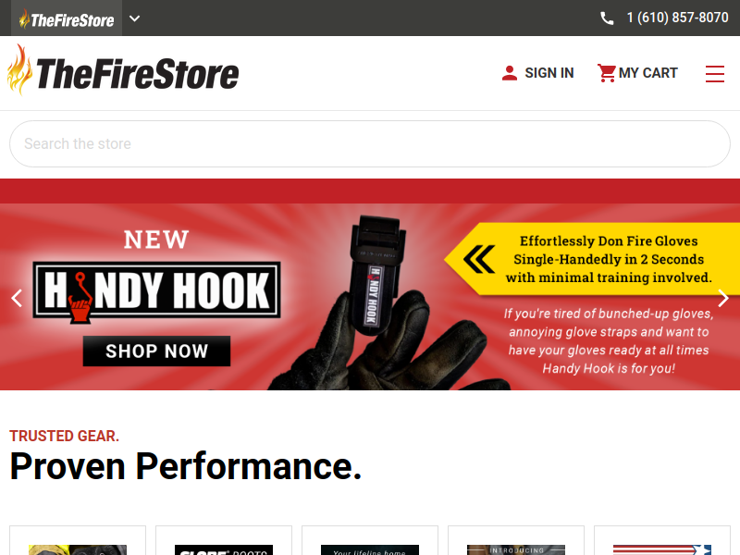740x555 pixels.
Task: Click the small TheFireStore logo in top bar
Action: tap(67, 18)
